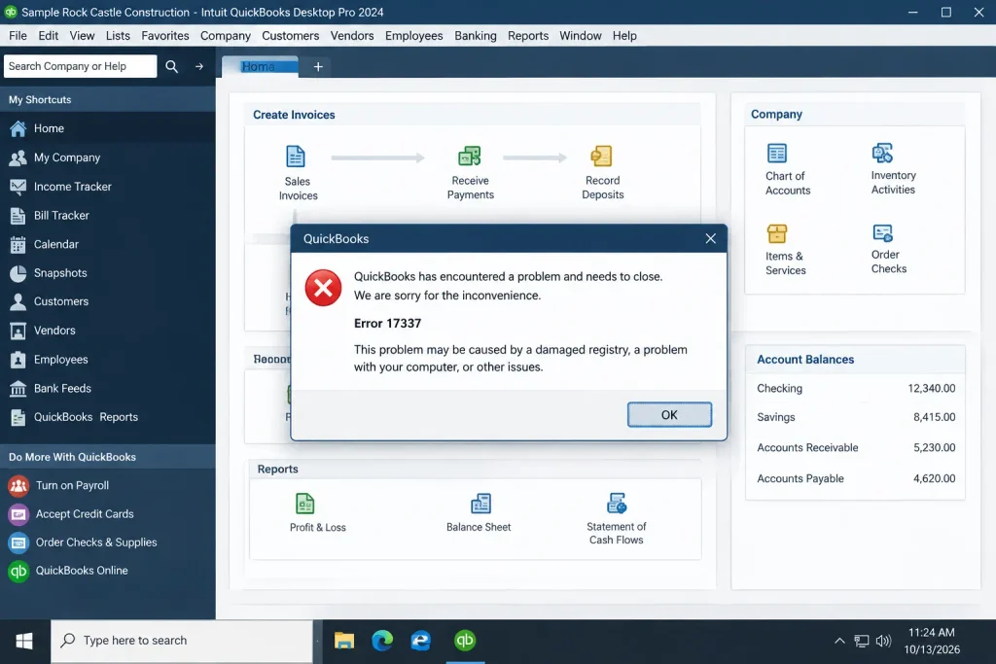Close the QuickBooks error dialog
Image resolution: width=996 pixels, height=664 pixels.
[710, 239]
